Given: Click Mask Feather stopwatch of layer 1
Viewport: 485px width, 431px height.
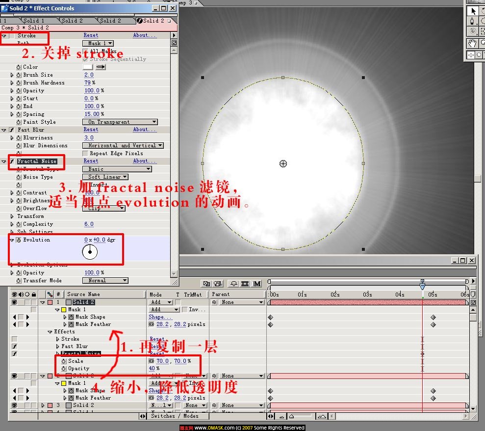Looking at the screenshot, I should point(71,324).
